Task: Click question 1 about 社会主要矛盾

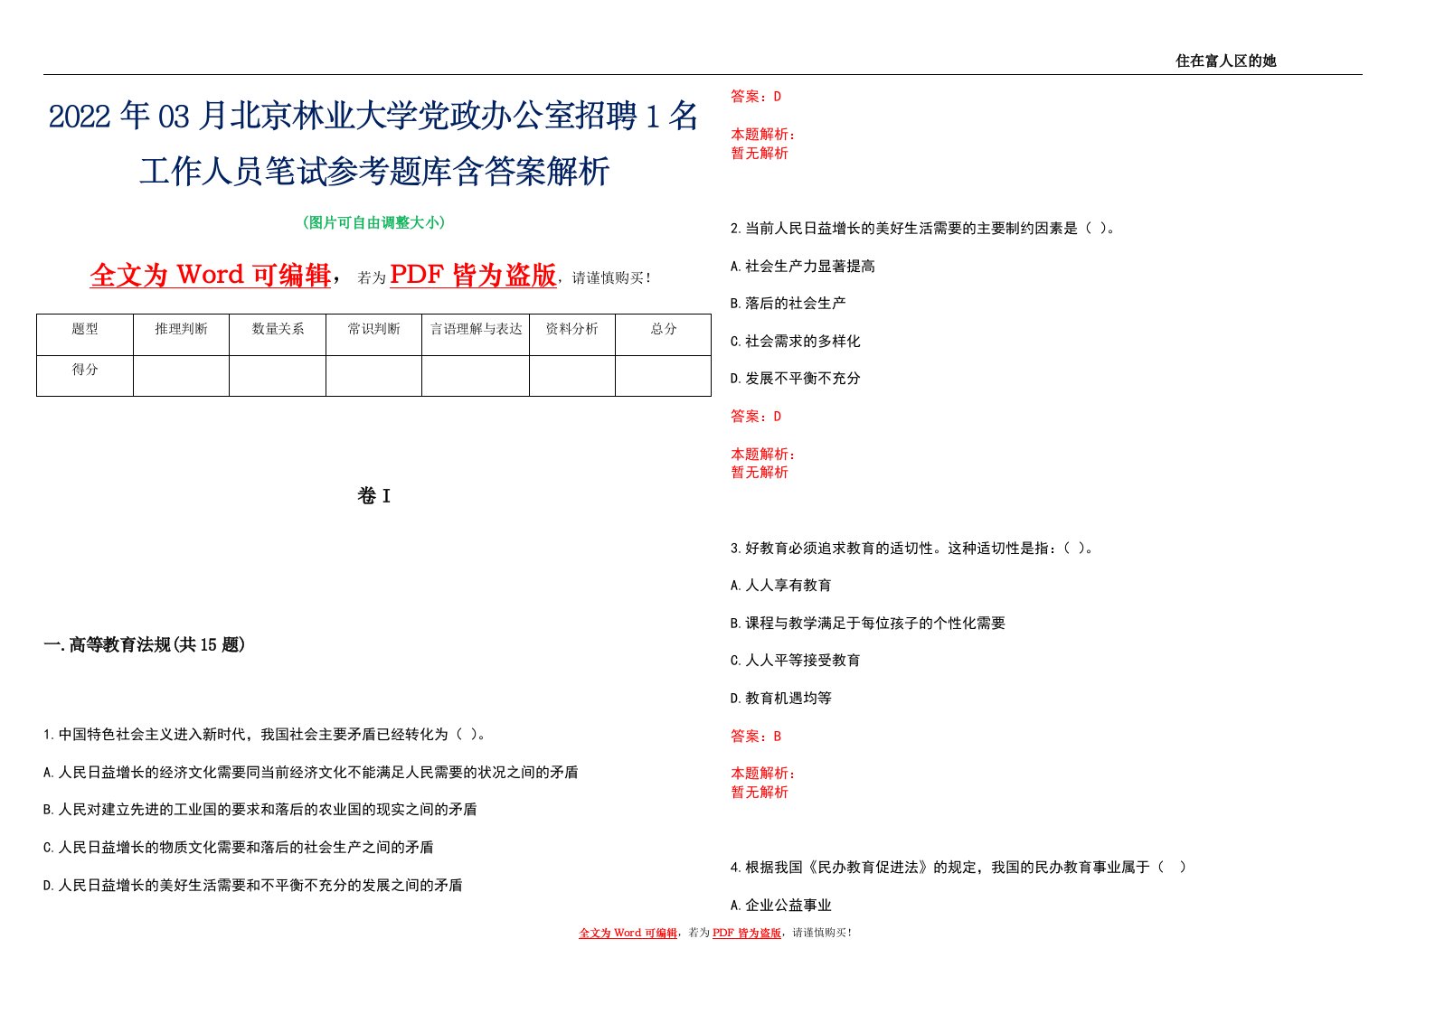Action: [x=267, y=735]
